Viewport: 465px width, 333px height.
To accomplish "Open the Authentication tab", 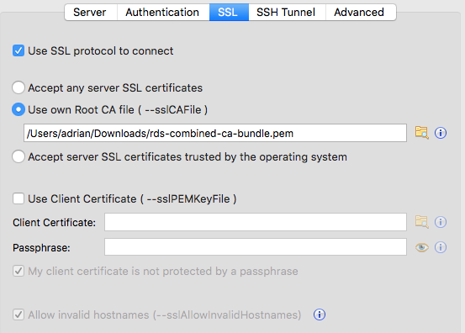I will [163, 12].
